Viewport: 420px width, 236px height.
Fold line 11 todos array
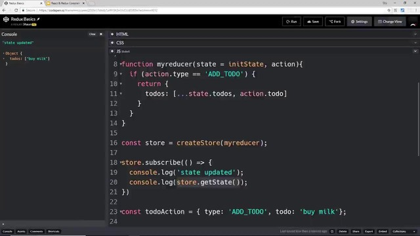point(121,94)
